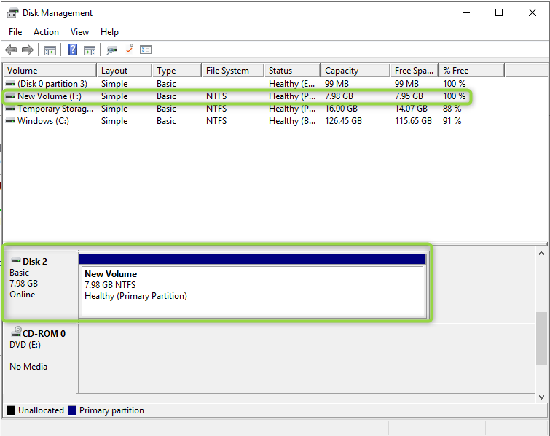Click the blue partition header bar of New Volume

252,260
